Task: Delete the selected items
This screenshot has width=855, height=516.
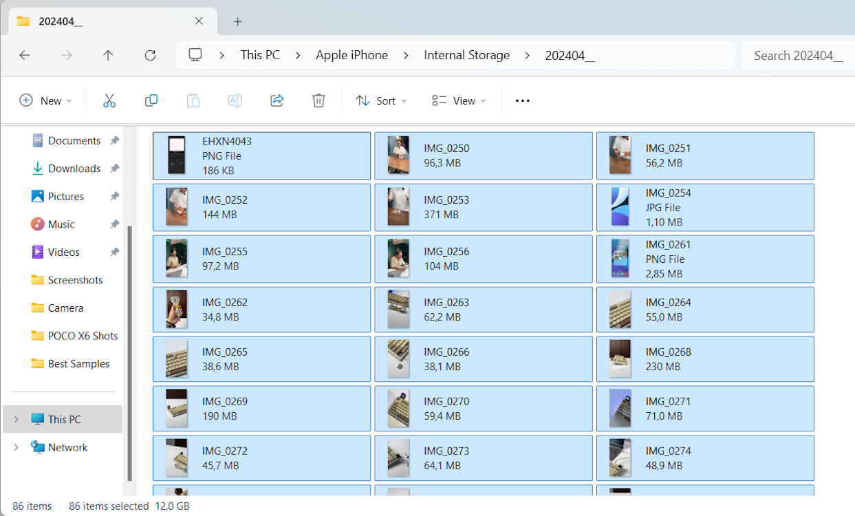Action: 318,100
